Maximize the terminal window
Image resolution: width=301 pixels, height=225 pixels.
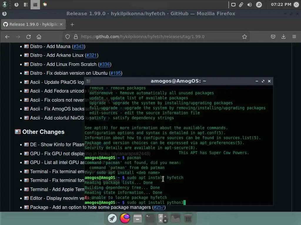click(x=263, y=81)
